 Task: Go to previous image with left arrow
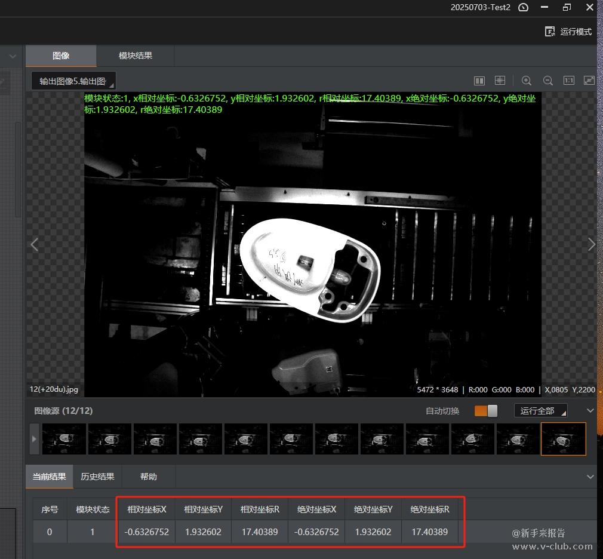coord(35,244)
